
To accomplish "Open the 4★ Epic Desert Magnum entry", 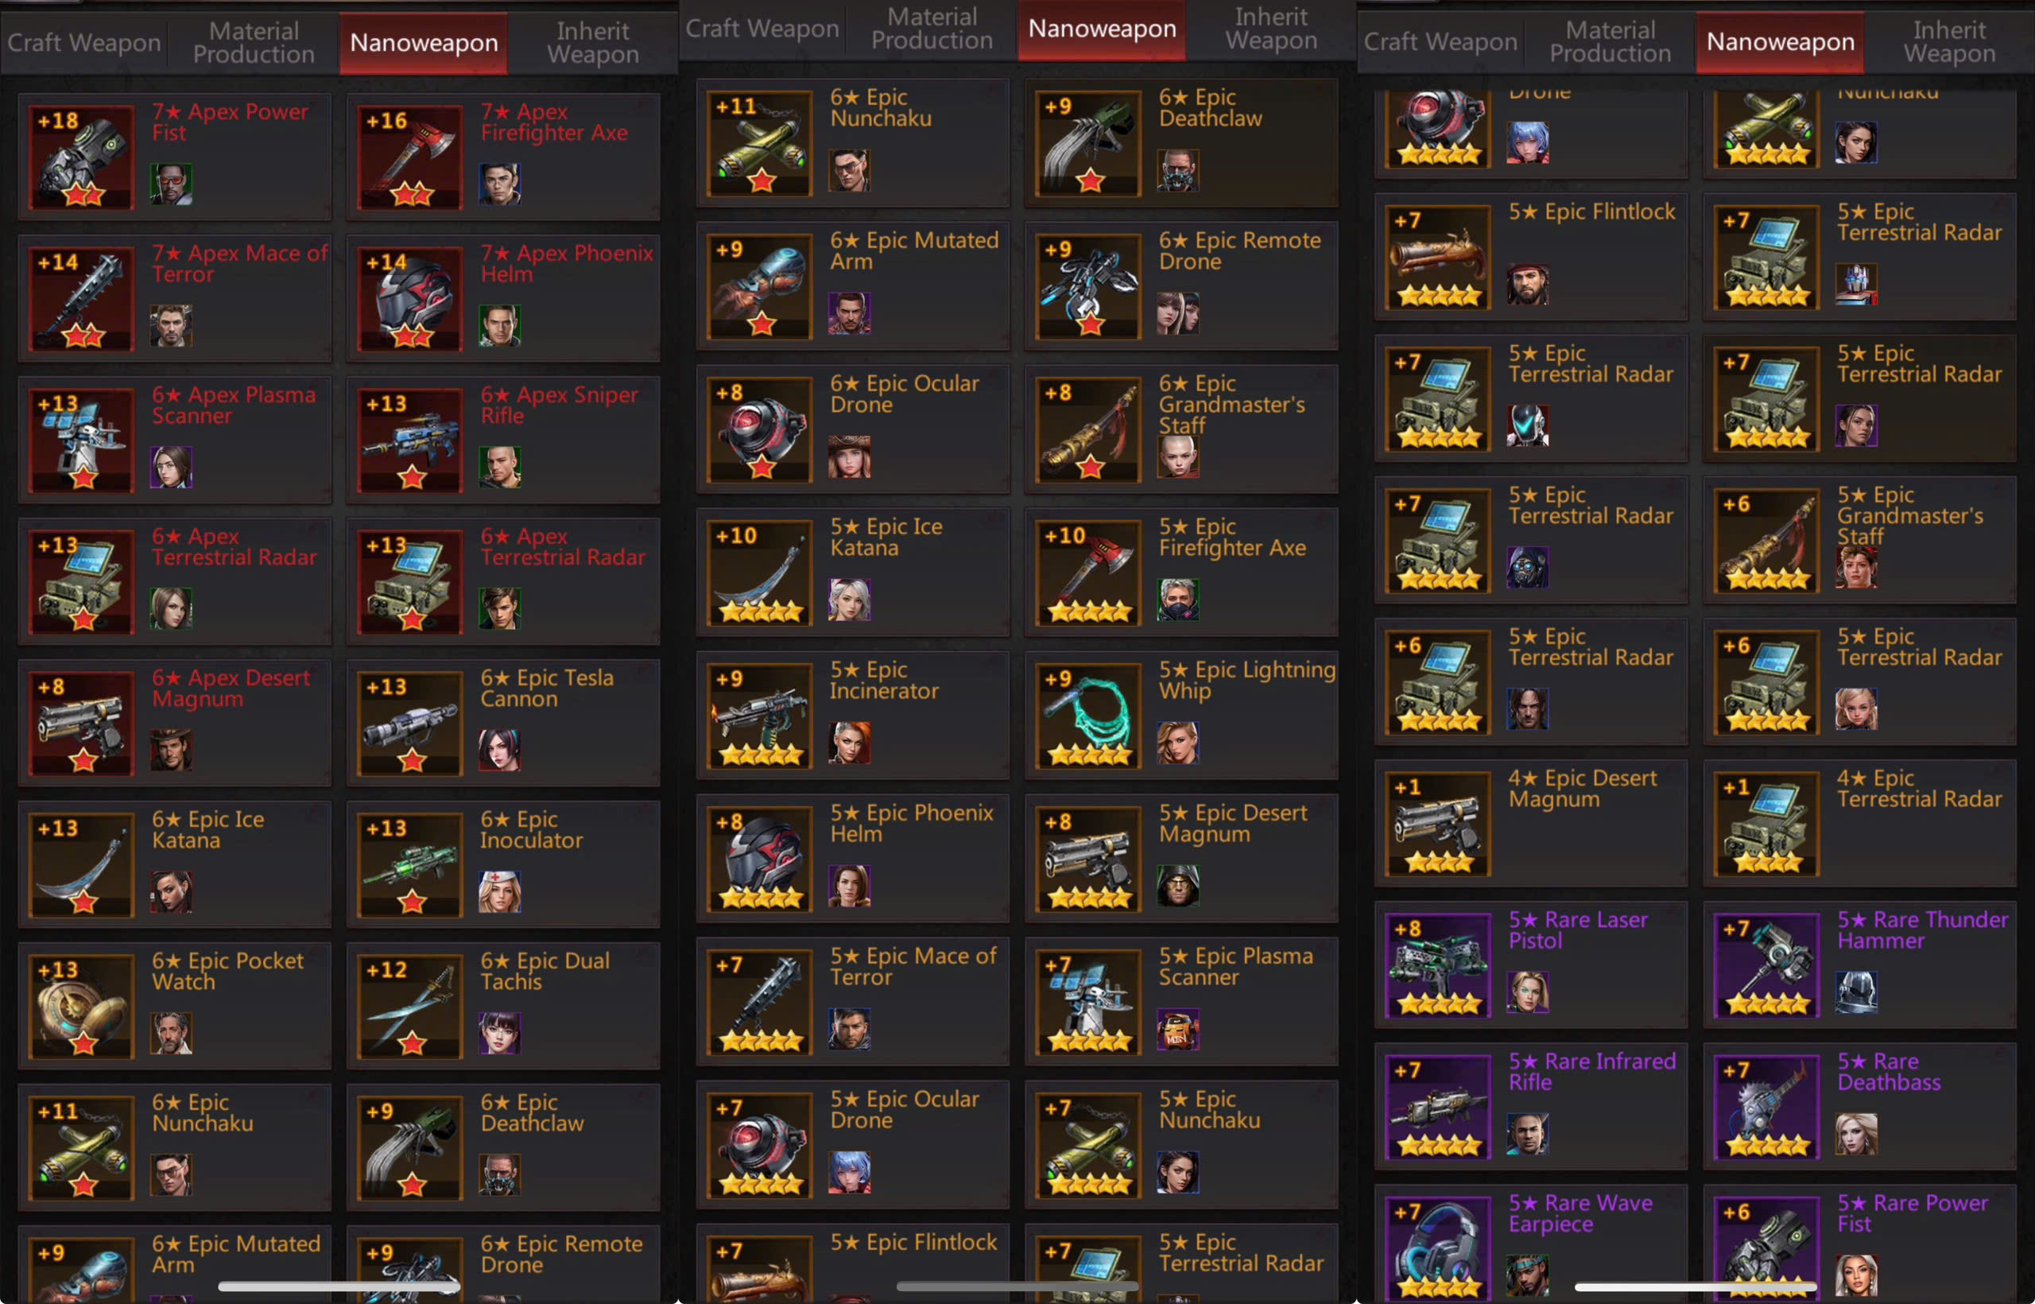I will 1530,823.
